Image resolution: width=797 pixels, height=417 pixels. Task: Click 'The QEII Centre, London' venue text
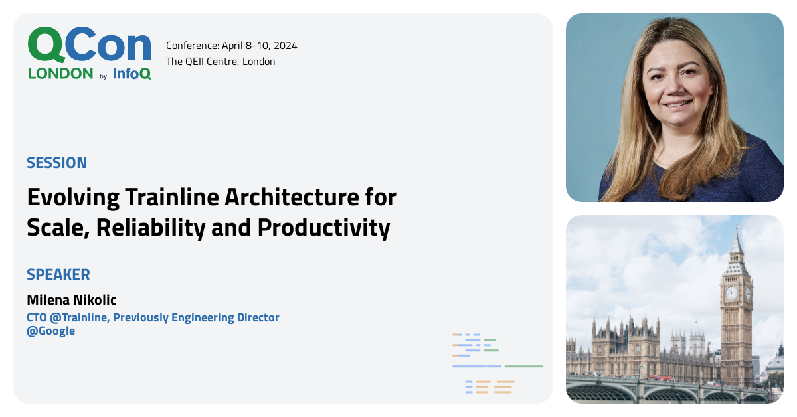tap(221, 62)
